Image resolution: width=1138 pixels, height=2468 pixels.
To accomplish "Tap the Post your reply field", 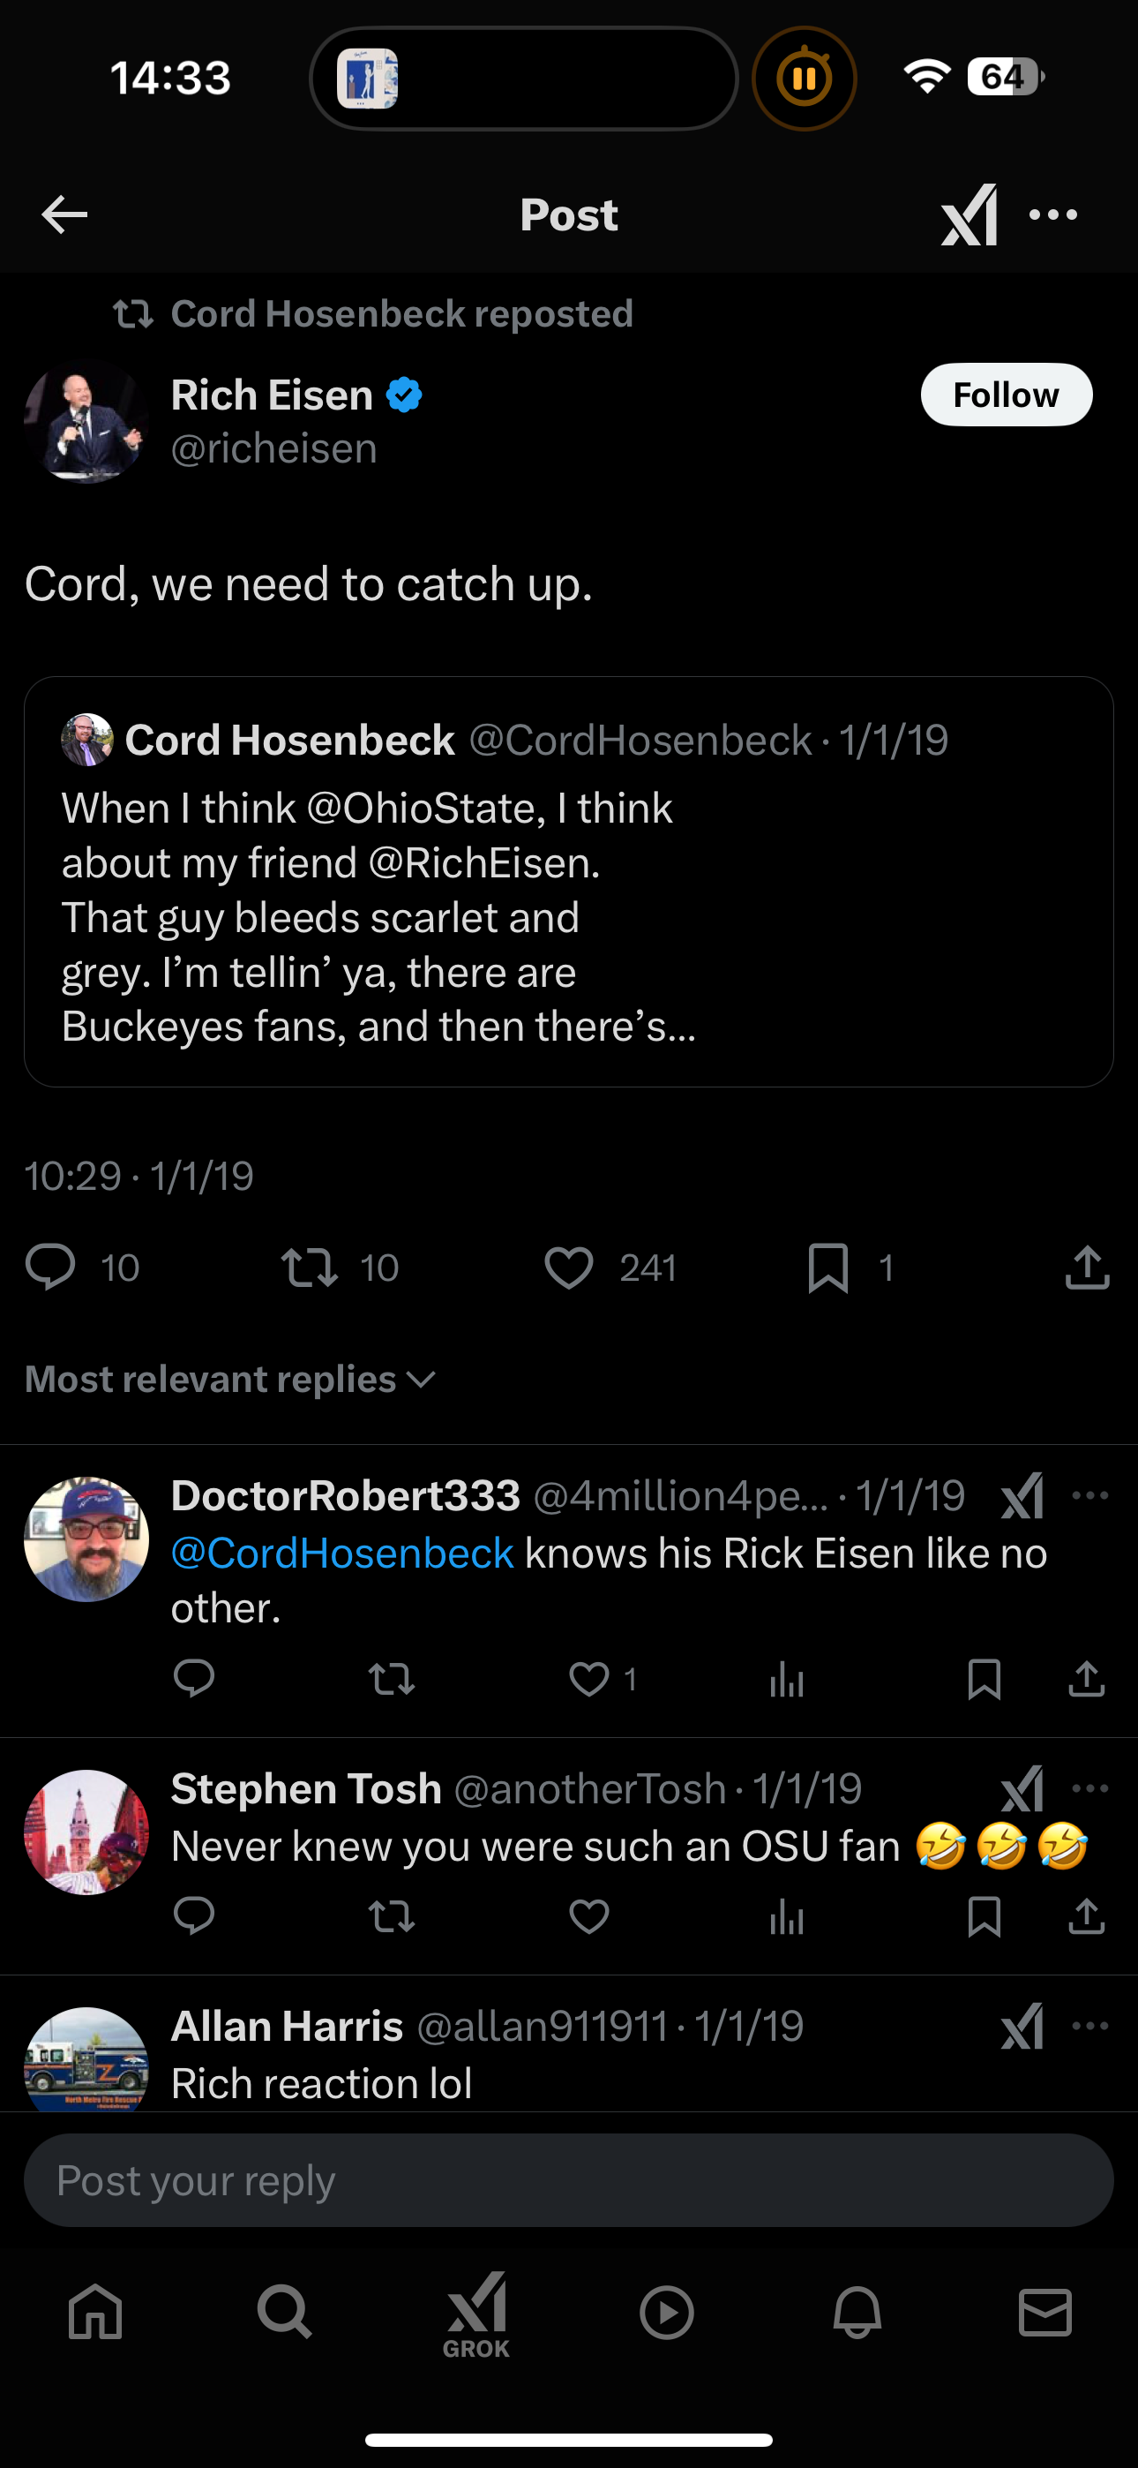I will point(569,2180).
